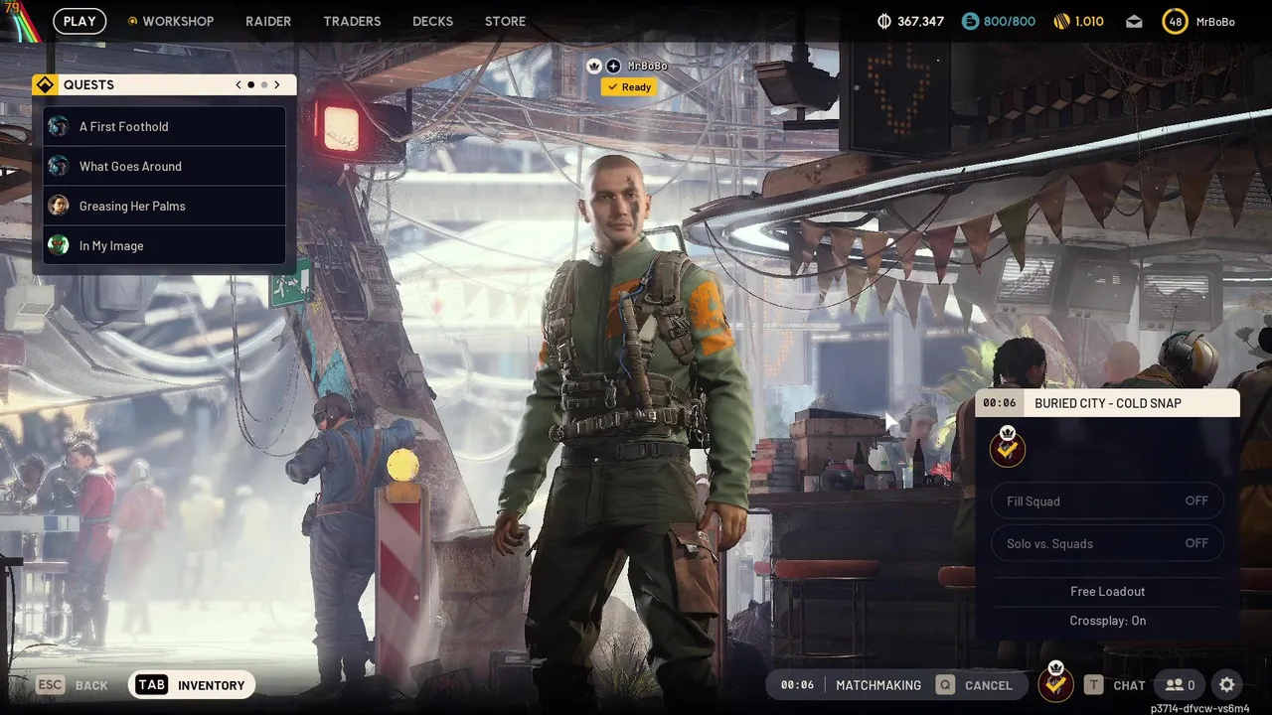Open settings via the gear icon
This screenshot has width=1272, height=715.
1227,685
